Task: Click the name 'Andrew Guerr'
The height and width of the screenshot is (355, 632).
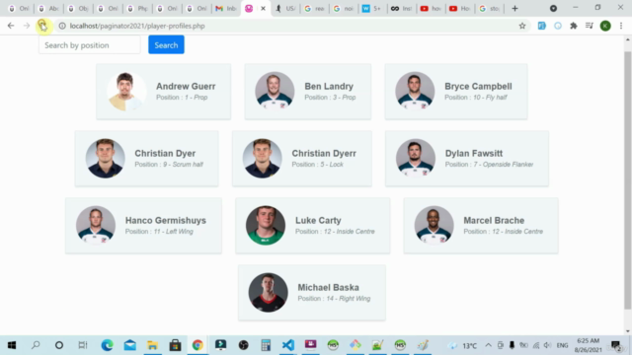Action: click(x=186, y=86)
